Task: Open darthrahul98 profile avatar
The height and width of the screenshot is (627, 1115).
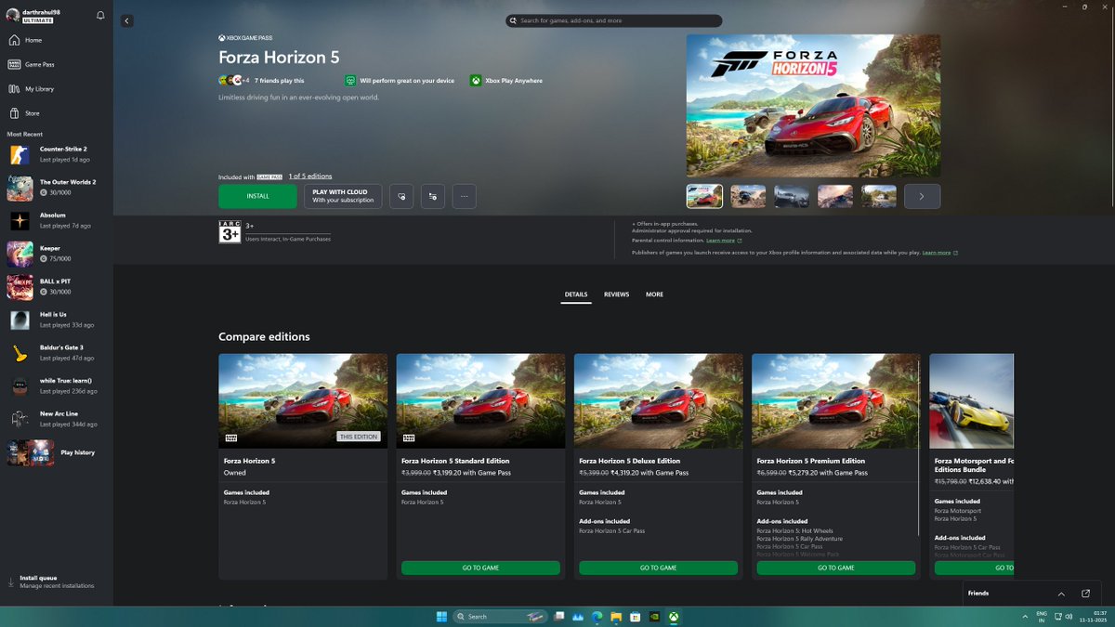Action: pos(12,16)
